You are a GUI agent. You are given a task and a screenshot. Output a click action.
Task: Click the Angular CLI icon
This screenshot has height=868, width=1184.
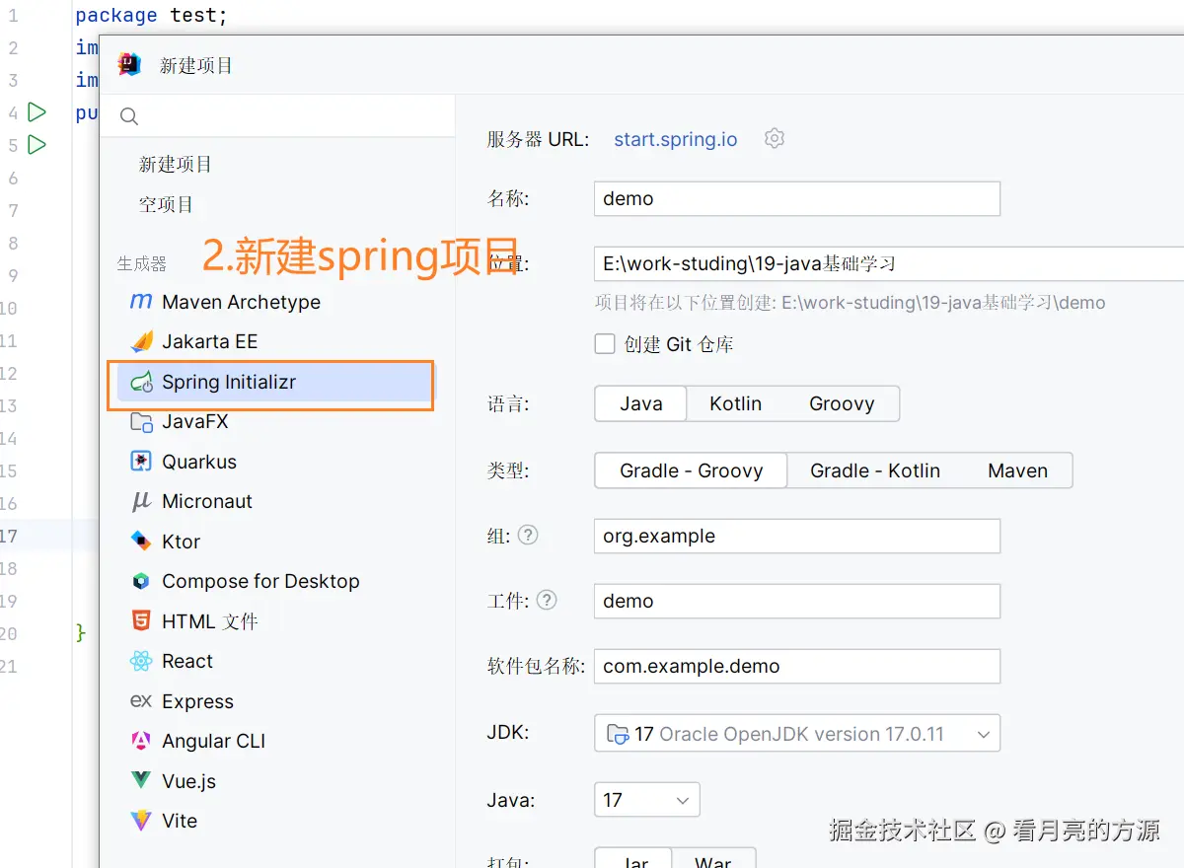pyautogui.click(x=142, y=741)
